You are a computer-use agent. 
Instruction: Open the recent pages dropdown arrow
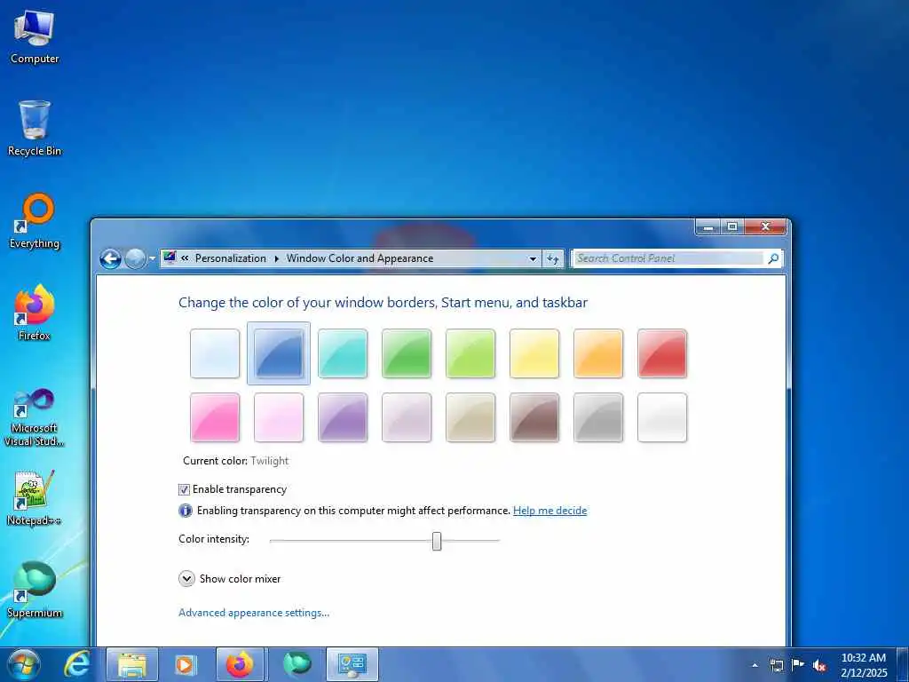[152, 258]
